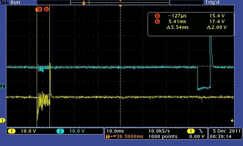Click the Run acquisition status indicator
Image resolution: width=243 pixels, height=146 pixels.
coord(15,2)
